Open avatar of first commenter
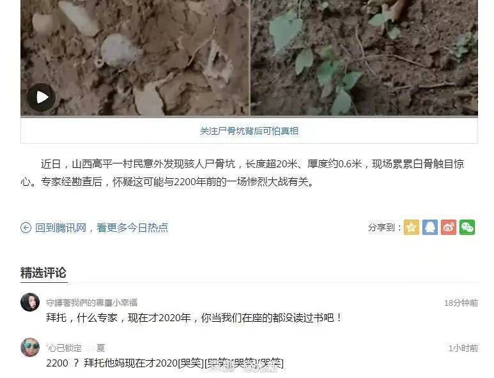The width and height of the screenshot is (494, 378). (x=30, y=302)
